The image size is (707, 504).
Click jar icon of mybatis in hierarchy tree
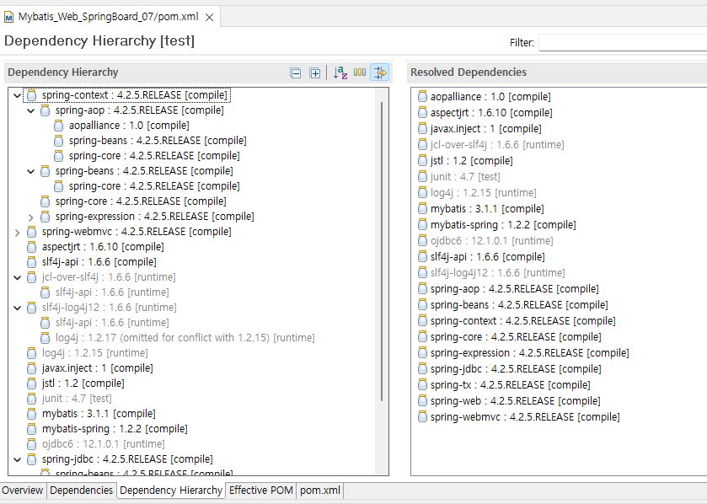point(31,413)
